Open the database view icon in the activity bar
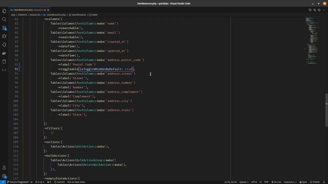This screenshot has width=328, height=184. 4,61
